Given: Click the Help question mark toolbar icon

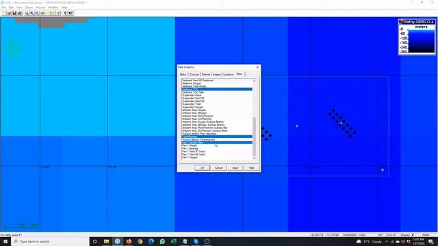Looking at the screenshot, I should (66, 13).
